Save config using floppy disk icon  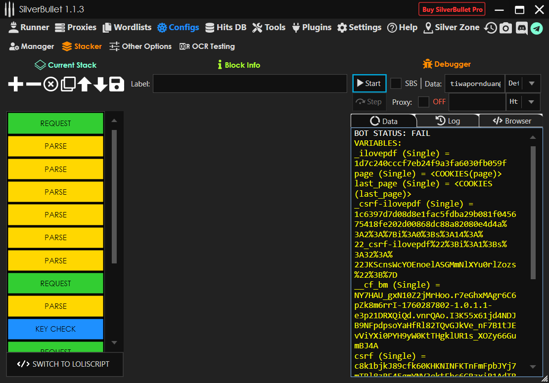tap(117, 84)
